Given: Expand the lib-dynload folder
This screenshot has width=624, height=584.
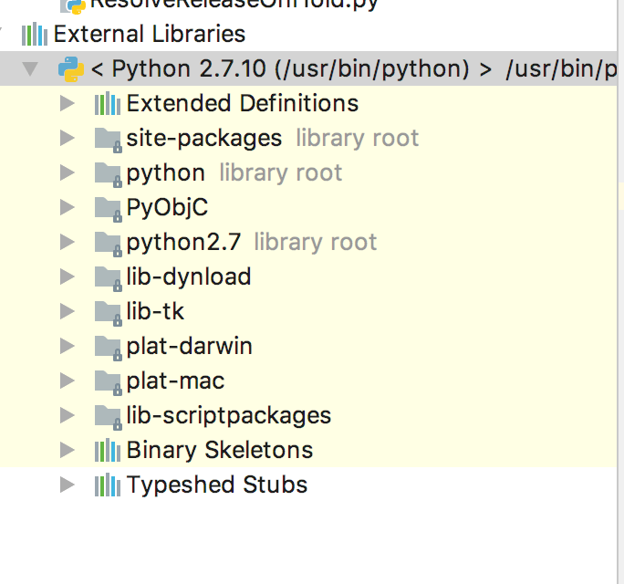Looking at the screenshot, I should 66,277.
